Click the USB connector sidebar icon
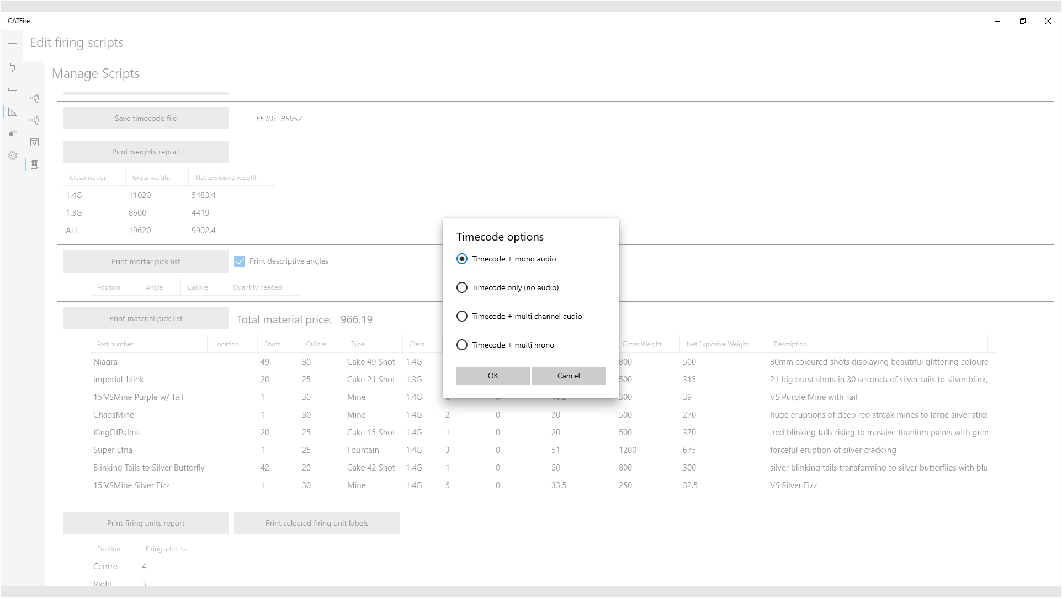 pyautogui.click(x=12, y=67)
